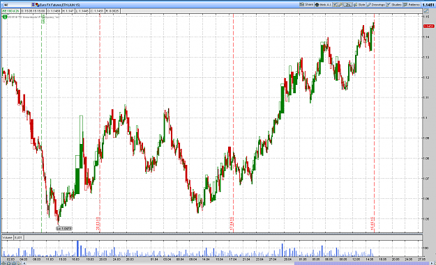The width and height of the screenshot is (436, 265).
Task: Click the third bottom-left chart control icon
Action: click(x=14, y=263)
